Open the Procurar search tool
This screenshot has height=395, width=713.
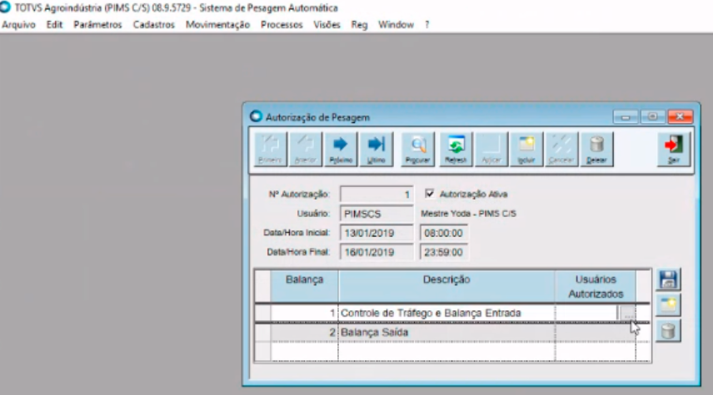coord(417,150)
